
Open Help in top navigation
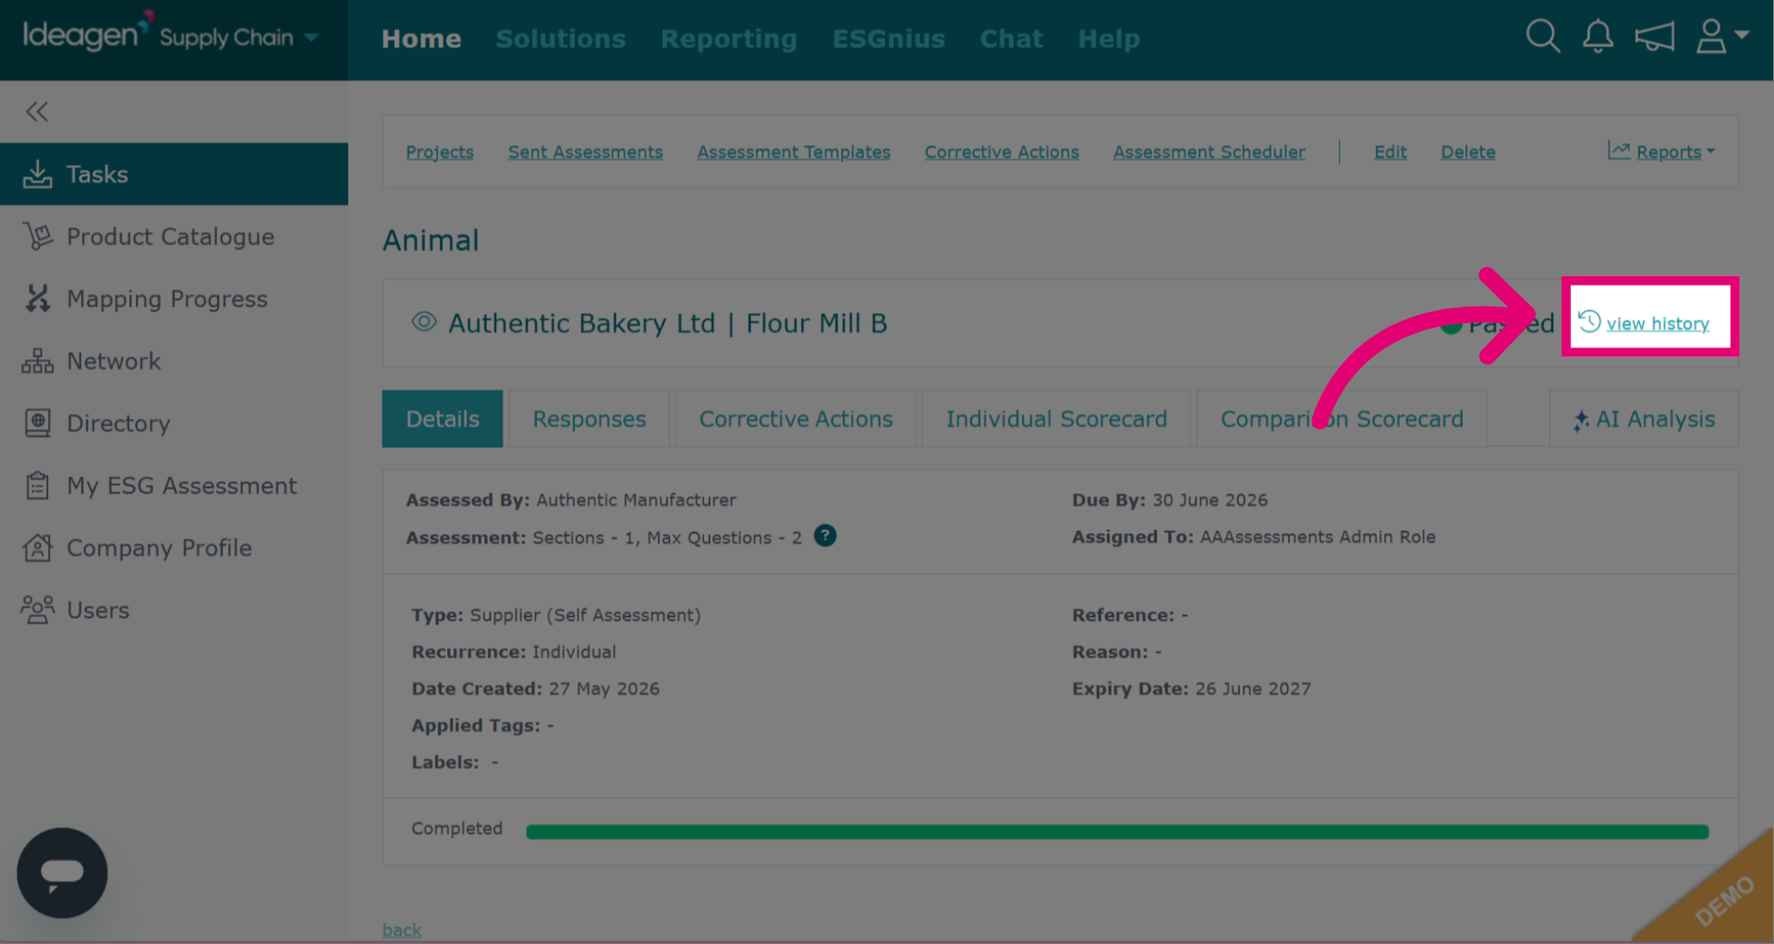click(x=1109, y=39)
